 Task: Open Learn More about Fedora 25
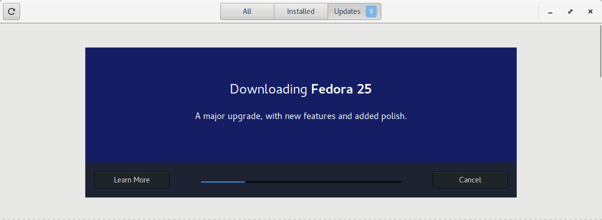tap(132, 180)
